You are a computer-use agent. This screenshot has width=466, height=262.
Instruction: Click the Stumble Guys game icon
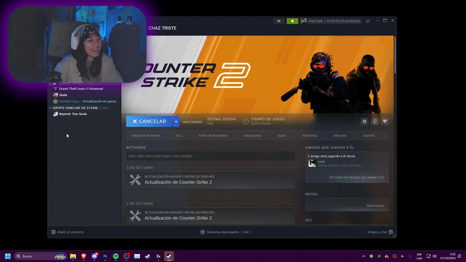[55, 101]
